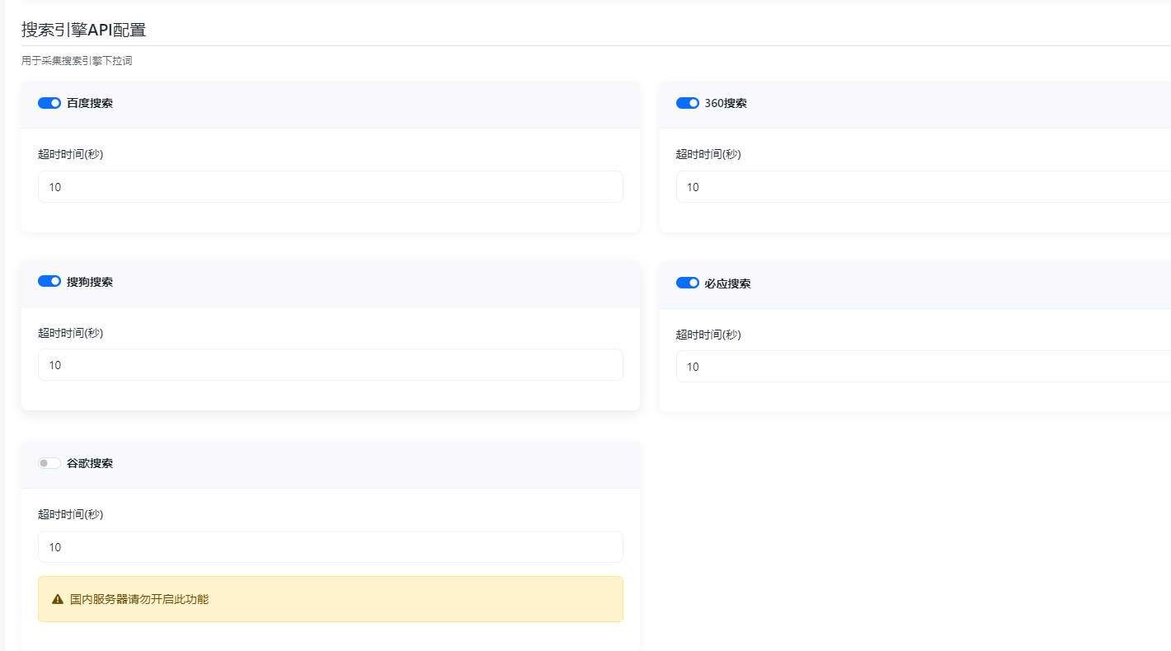Focus the 必应搜索 timeout input field
1171x651 pixels.
pos(924,367)
